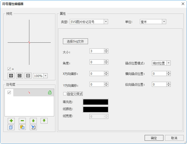Viewport: 187px width, 144px height.
Task: Uncheck the symbol layer visibility checkbox
Action: point(9,93)
